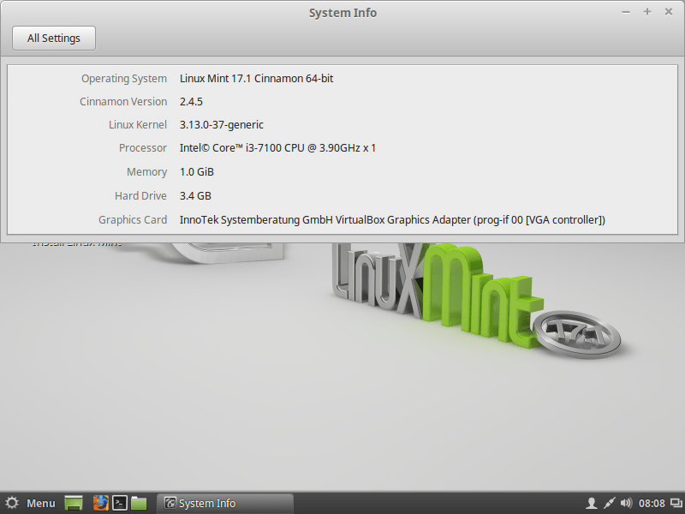The width and height of the screenshot is (685, 514).
Task: Select the Intel Core i3-7100 processor text
Action: coord(277,148)
